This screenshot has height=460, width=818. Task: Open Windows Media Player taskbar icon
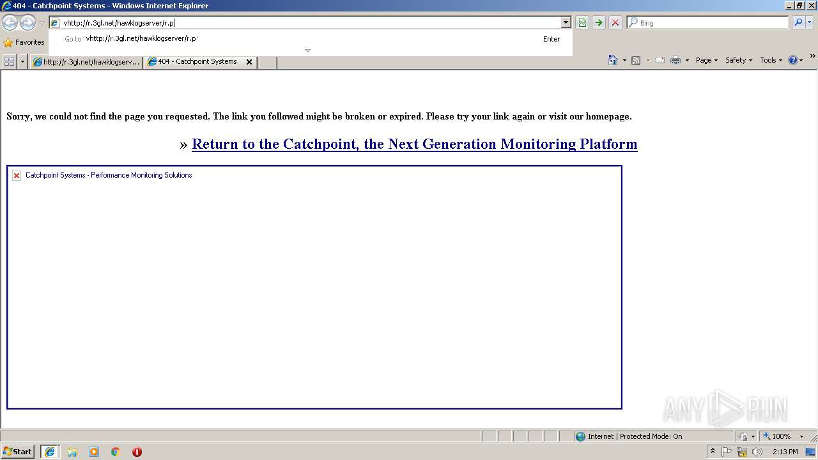click(x=94, y=452)
